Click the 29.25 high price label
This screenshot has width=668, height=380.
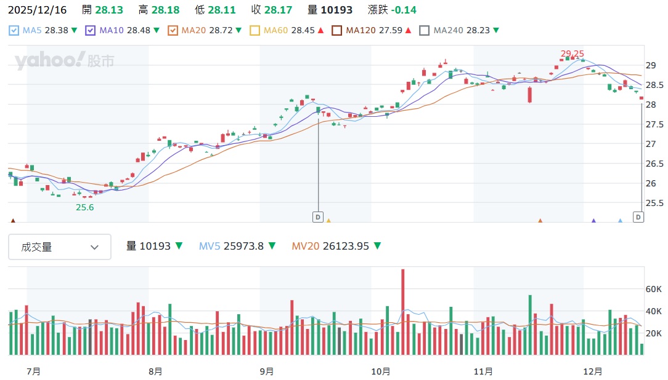pos(571,53)
